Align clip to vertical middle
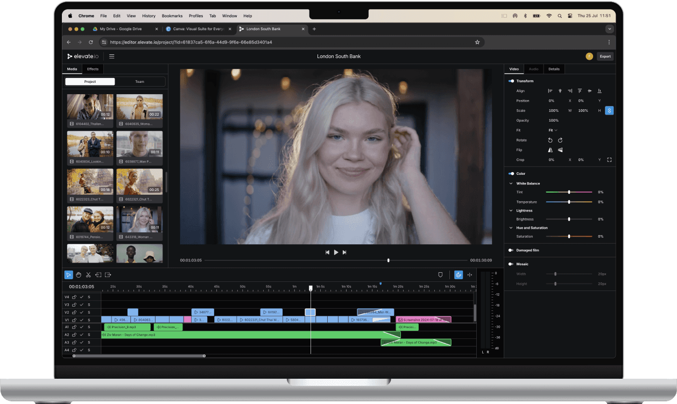Screen dimensions: 677x404 click(x=590, y=91)
